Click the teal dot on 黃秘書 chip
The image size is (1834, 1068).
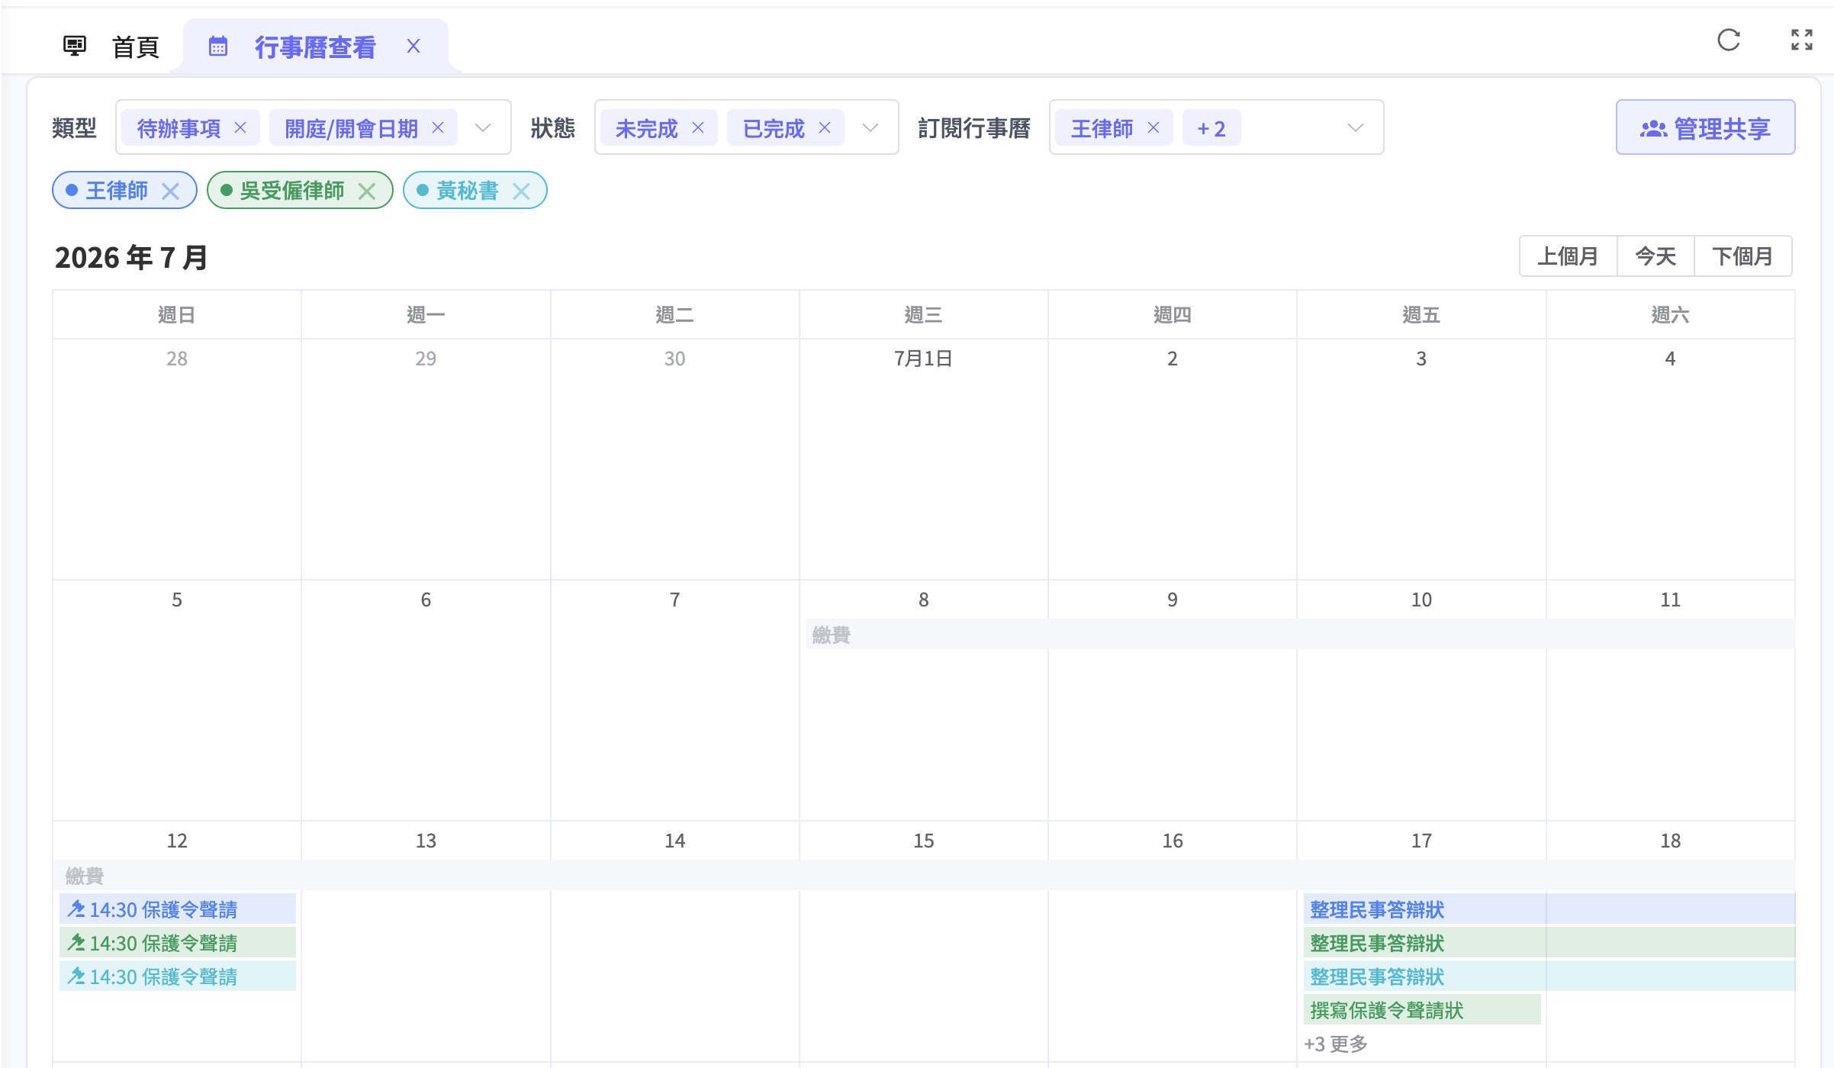423,190
